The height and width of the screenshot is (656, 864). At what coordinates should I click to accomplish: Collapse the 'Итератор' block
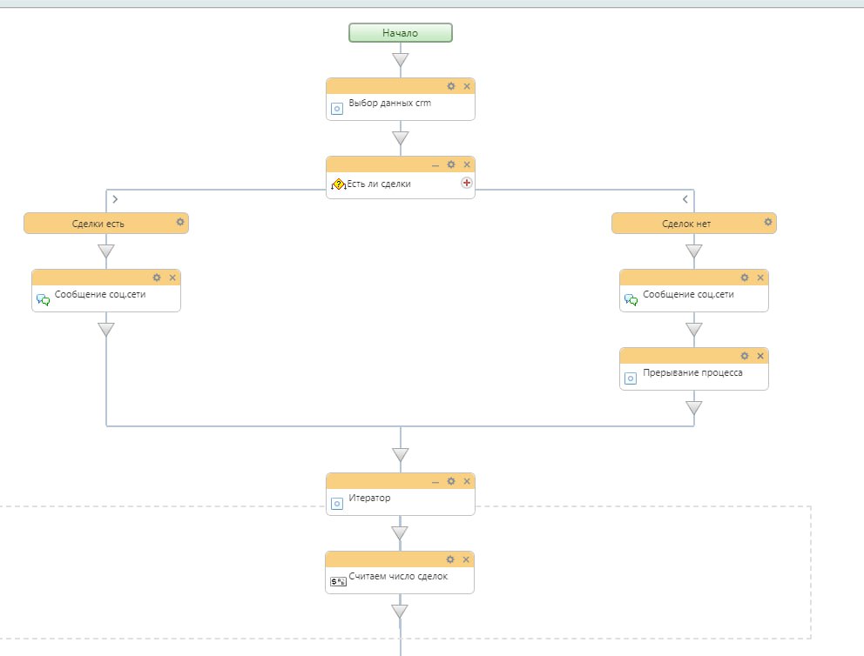[435, 481]
